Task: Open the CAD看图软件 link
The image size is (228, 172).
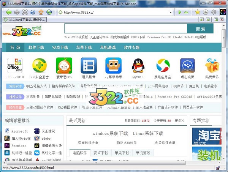Action: (x=68, y=107)
